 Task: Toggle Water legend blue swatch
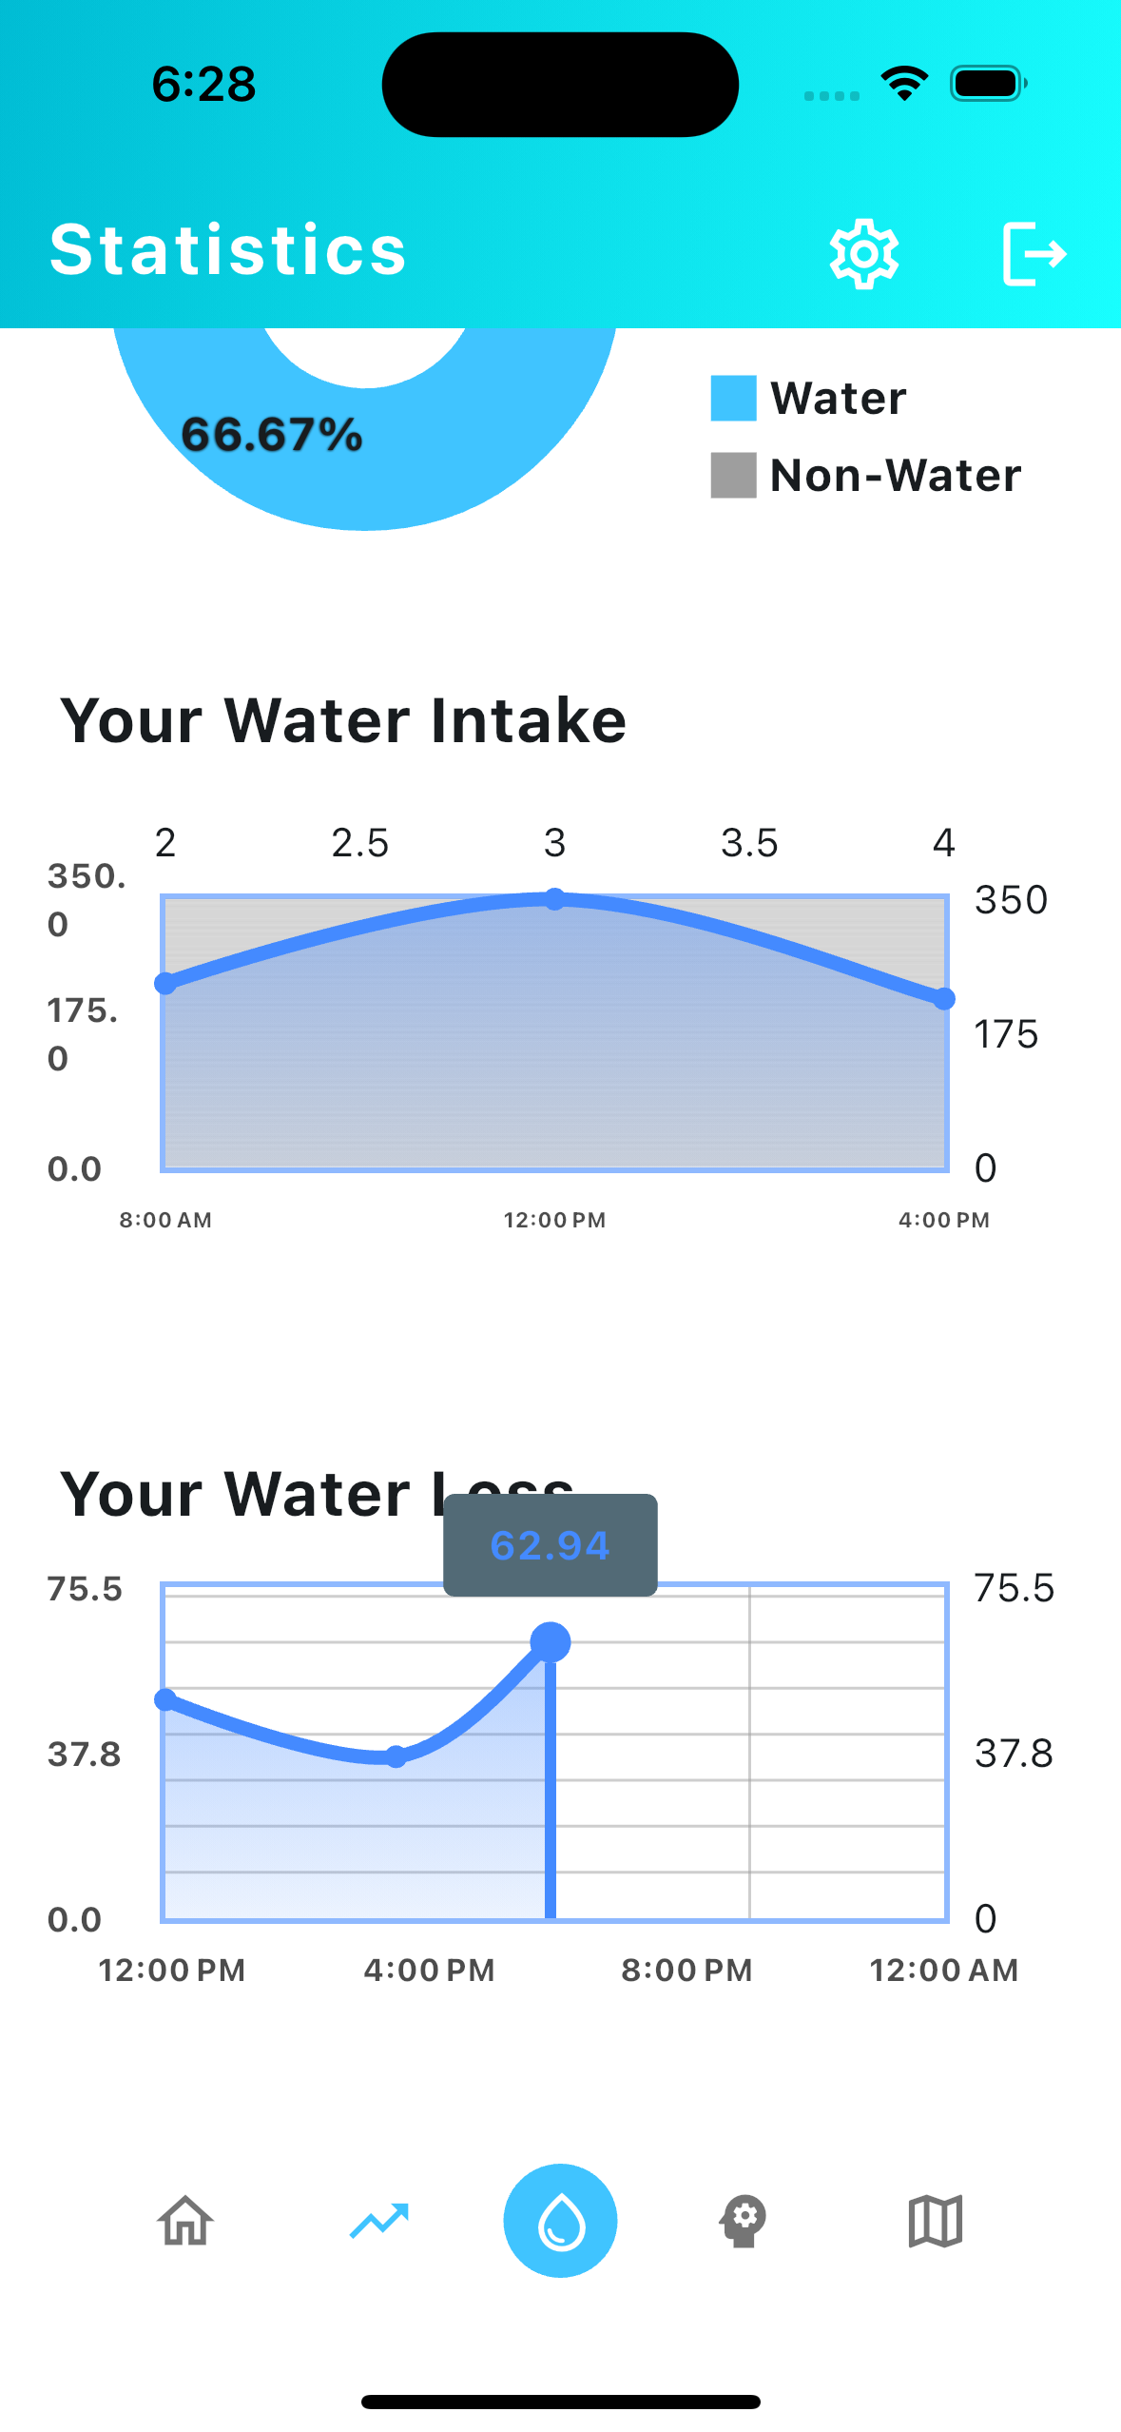(734, 398)
